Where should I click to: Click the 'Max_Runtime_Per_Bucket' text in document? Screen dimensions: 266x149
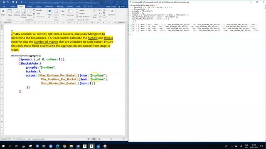[57, 75]
